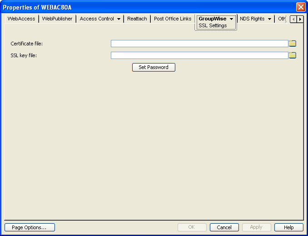The image size is (308, 236).
Task: Click into the Certificate file field
Action: tap(199, 44)
